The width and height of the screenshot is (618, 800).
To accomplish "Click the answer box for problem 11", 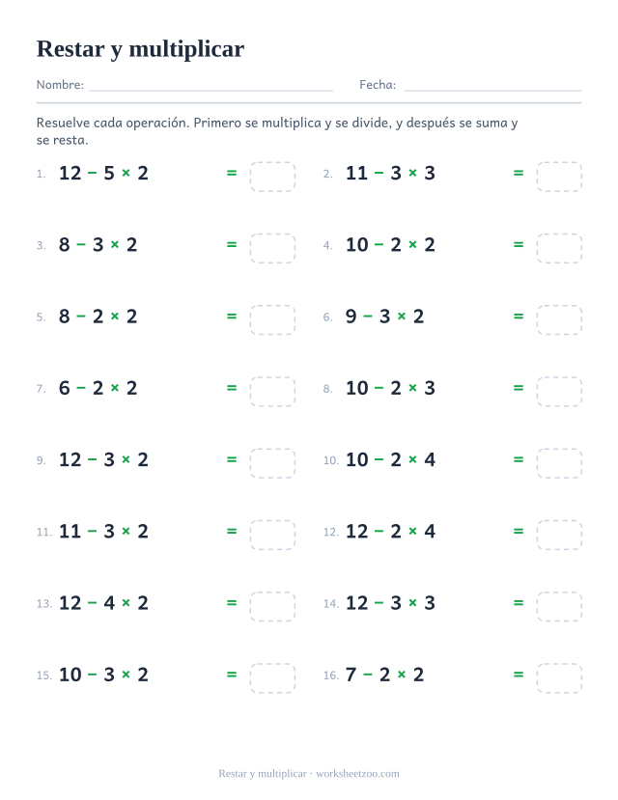I will tap(272, 535).
